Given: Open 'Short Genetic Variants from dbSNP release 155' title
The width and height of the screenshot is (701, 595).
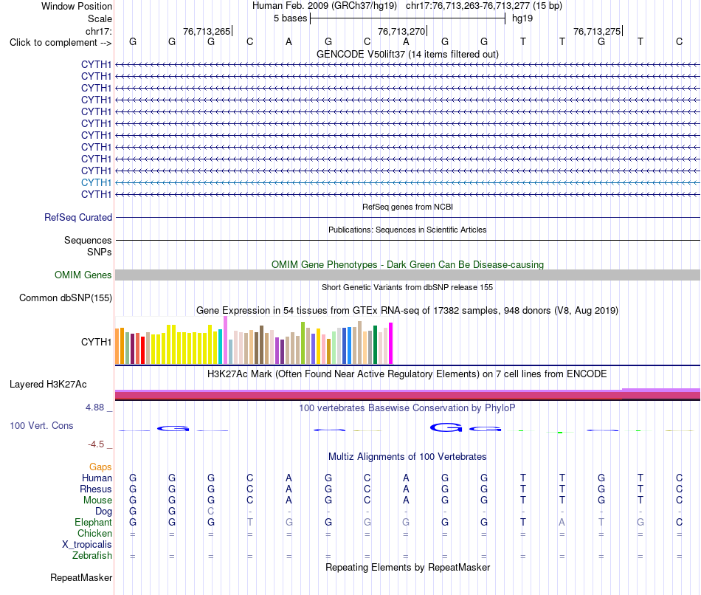Looking at the screenshot, I should (407, 287).
